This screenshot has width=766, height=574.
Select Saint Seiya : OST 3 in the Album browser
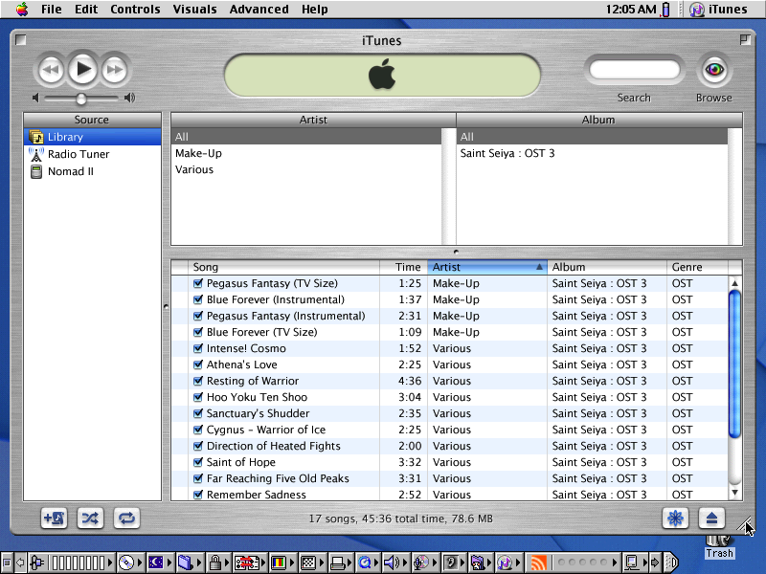click(x=592, y=153)
